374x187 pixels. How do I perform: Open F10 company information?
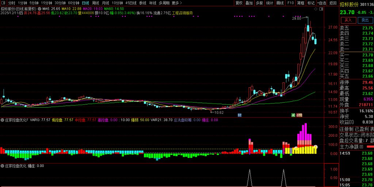(x=290, y=3)
